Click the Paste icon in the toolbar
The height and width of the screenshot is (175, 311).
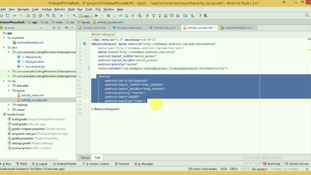(40, 16)
